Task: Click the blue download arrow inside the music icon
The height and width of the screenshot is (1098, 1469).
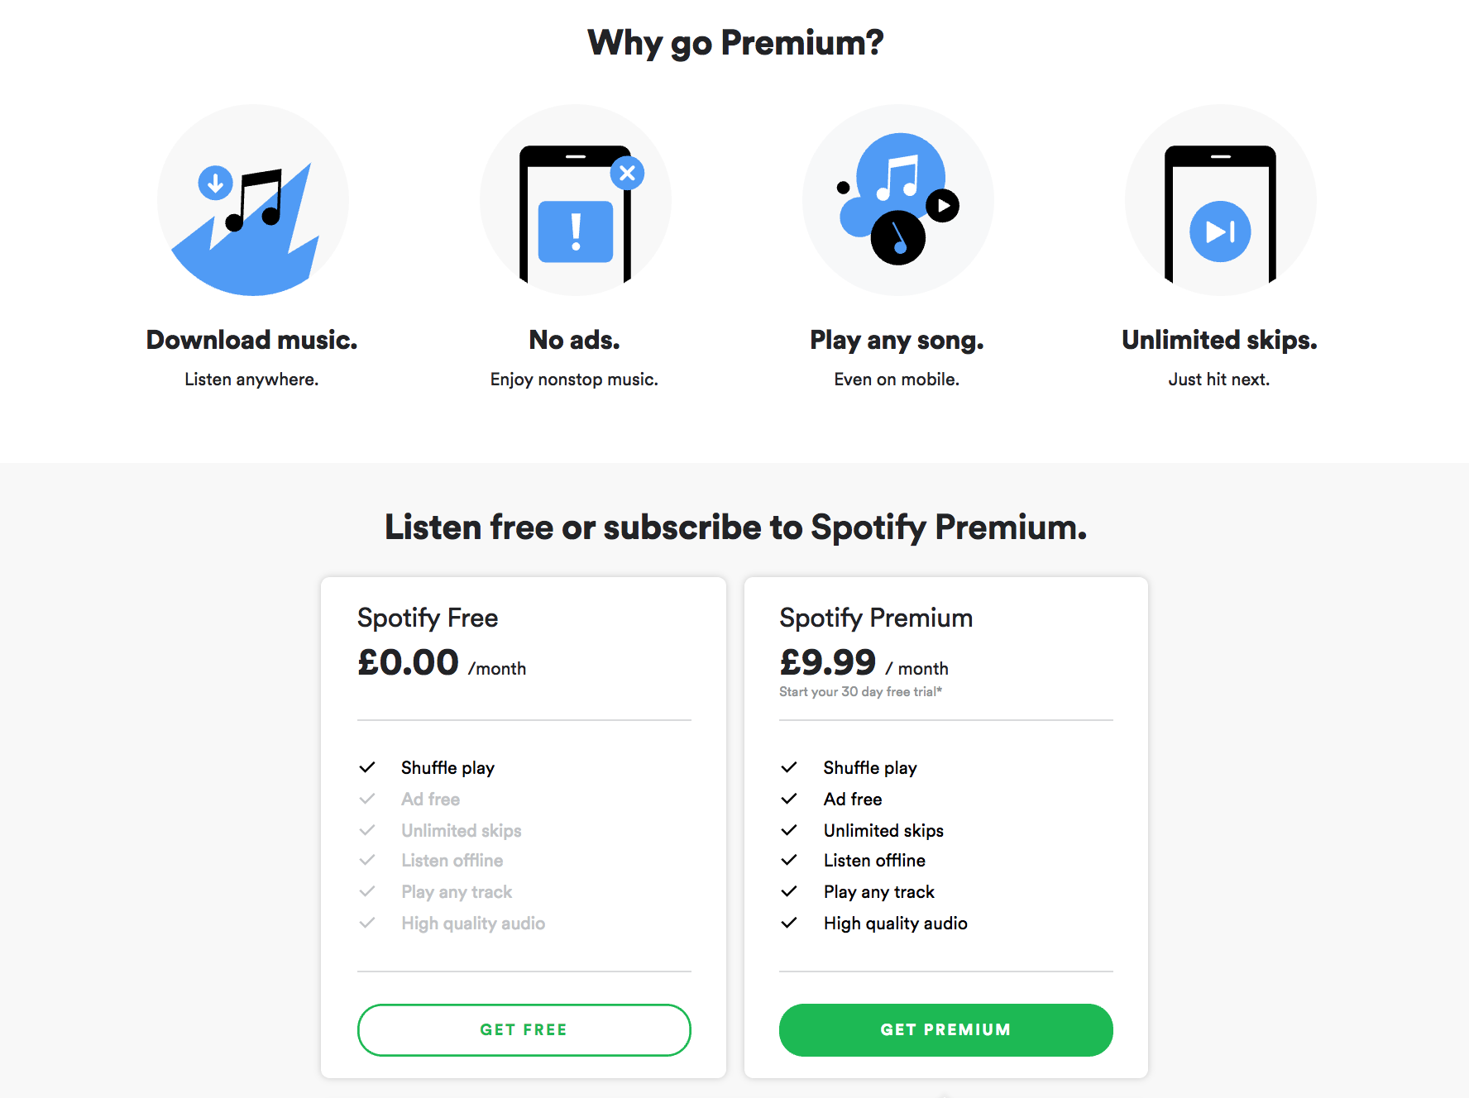Action: (x=214, y=181)
